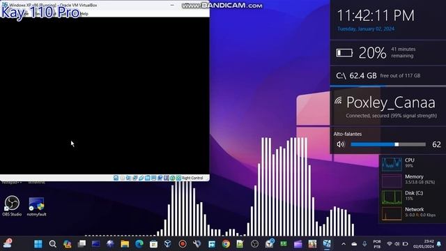
Task: Adjust Alto-falantes volume slider
Action: coord(388,144)
